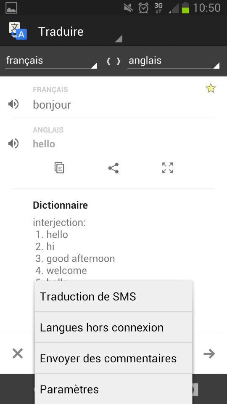Screen dimensions: 227x404
Task: Clear input with the X icon
Action: click(18, 353)
